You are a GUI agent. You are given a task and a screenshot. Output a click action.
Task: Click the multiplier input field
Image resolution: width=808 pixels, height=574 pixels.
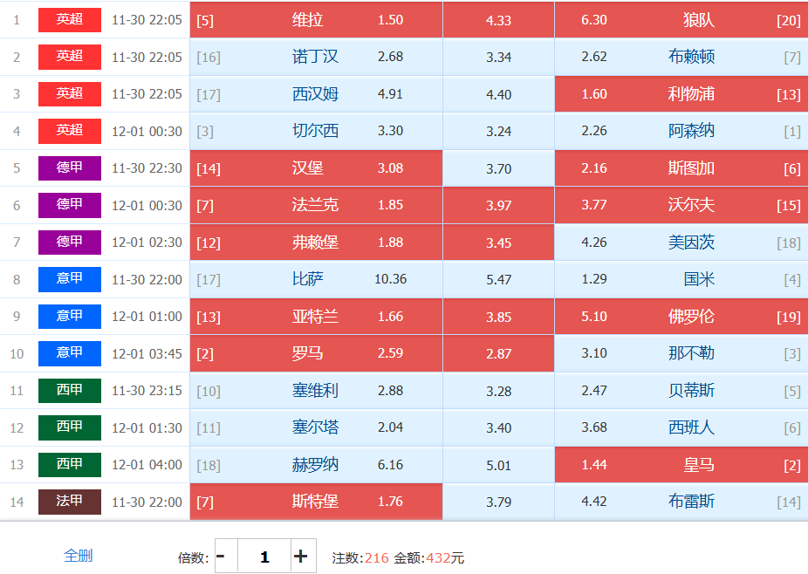coord(264,557)
